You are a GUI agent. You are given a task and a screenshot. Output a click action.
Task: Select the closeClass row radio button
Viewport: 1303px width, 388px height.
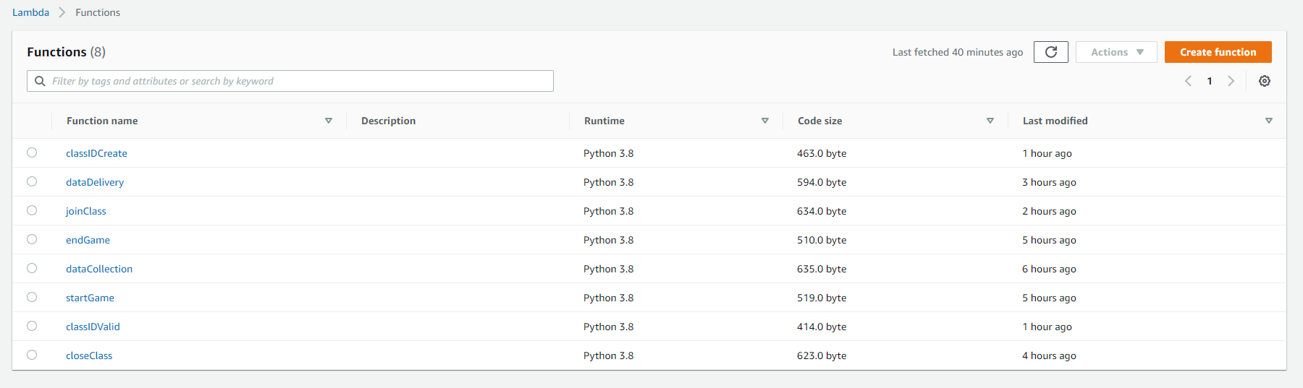pos(32,355)
